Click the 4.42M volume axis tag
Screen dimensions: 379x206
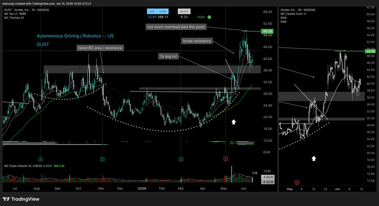(x=268, y=182)
